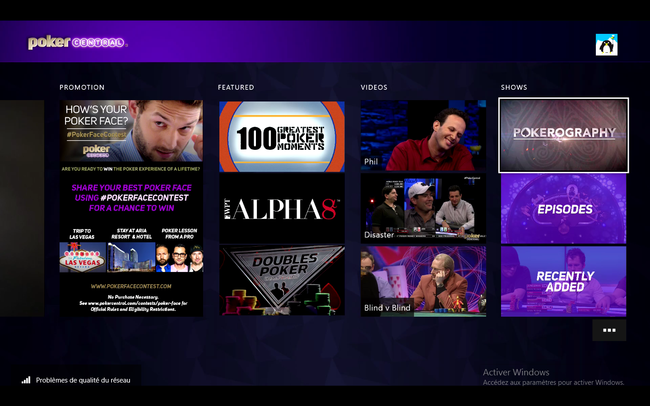Open the penguin user profile avatar
Image resolution: width=650 pixels, height=406 pixels.
(606, 45)
